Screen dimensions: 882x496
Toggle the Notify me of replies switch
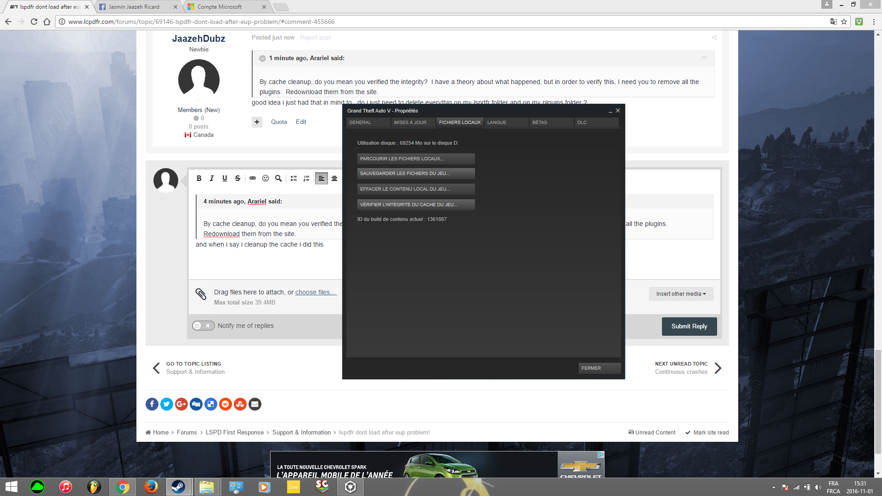coord(203,326)
